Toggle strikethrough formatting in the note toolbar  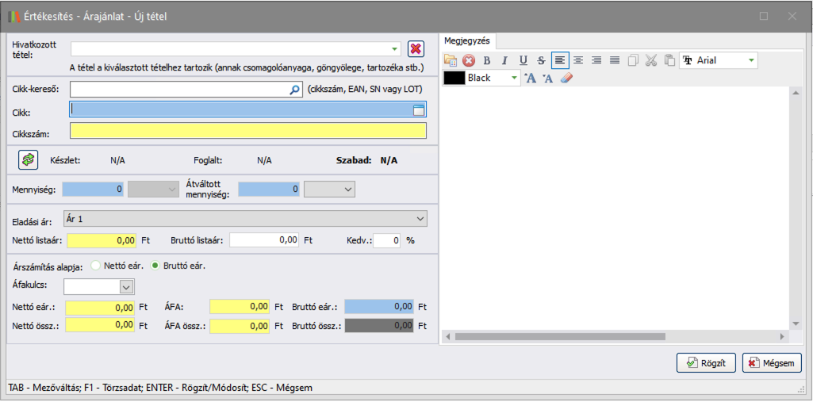(541, 60)
